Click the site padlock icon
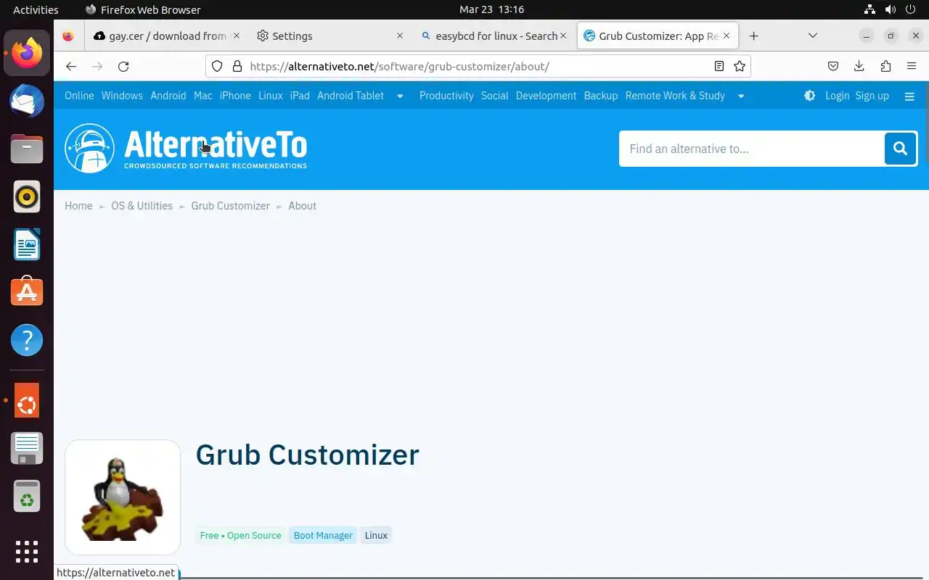The width and height of the screenshot is (929, 580). click(x=237, y=66)
